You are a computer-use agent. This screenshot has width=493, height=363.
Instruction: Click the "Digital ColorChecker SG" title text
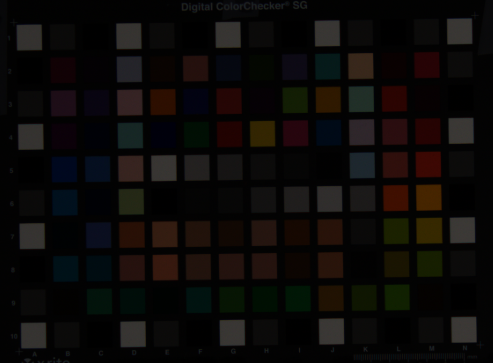coord(244,6)
